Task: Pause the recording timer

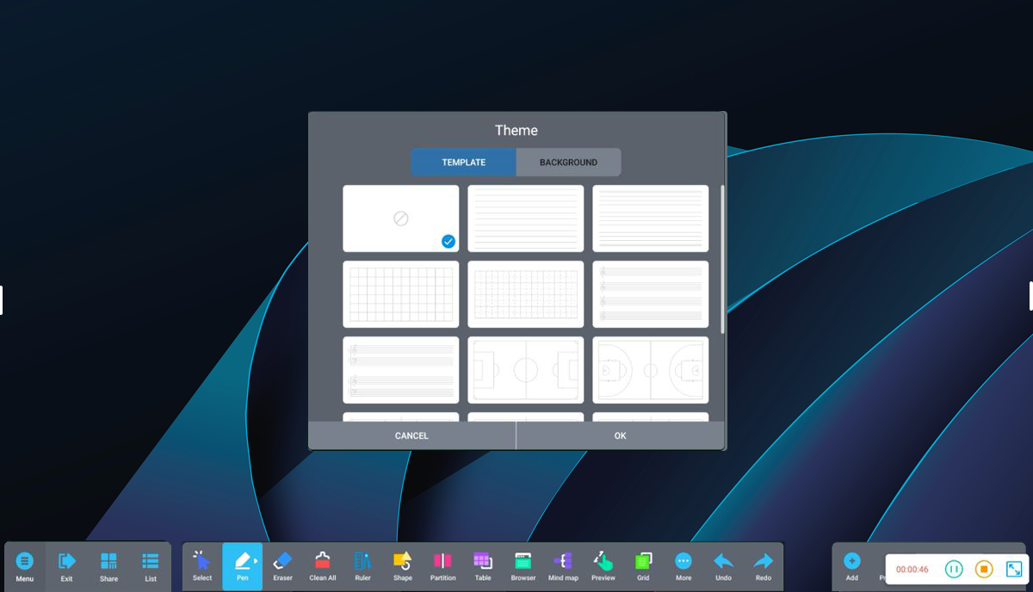Action: pyautogui.click(x=955, y=568)
